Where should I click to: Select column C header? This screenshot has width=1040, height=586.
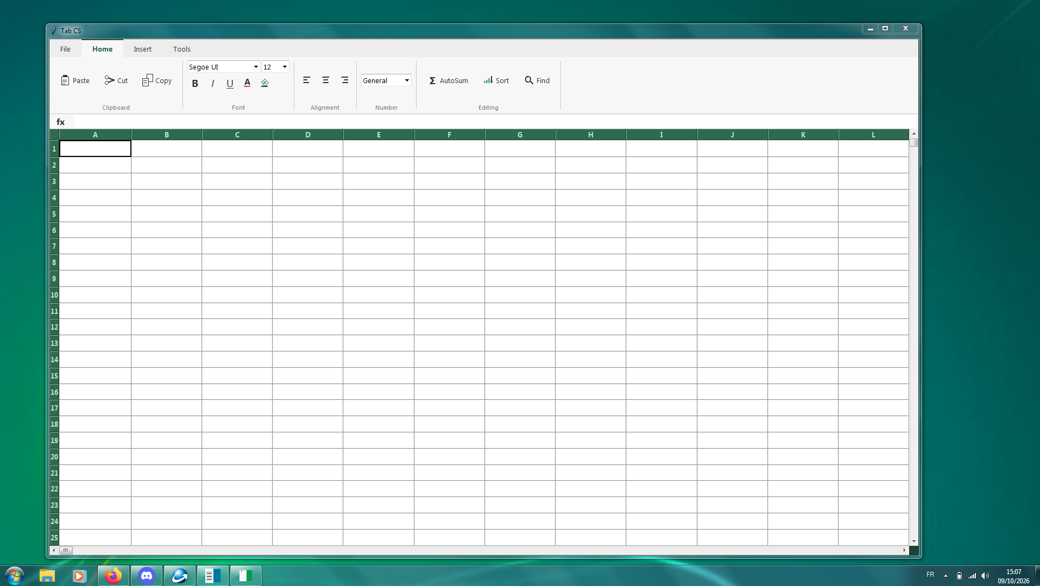point(237,135)
